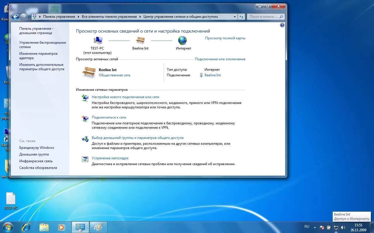Go back with the blue Back arrow
This screenshot has height=233, width=374.
coord(15,17)
